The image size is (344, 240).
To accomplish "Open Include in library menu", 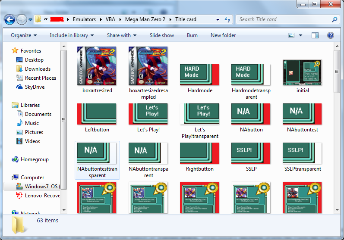I will tap(72, 35).
